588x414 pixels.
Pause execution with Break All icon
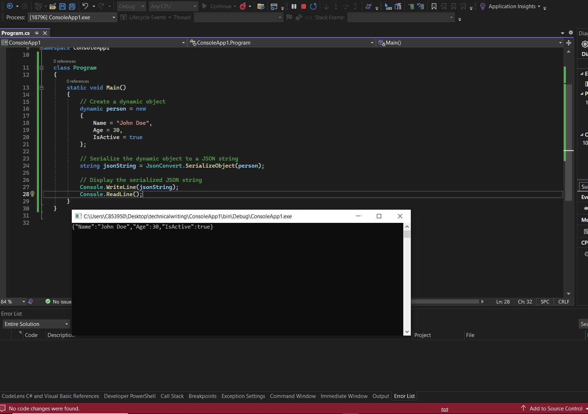click(294, 6)
